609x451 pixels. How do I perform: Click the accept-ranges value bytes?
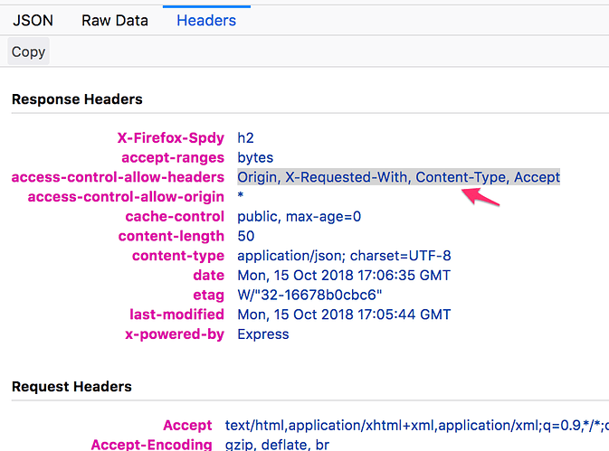click(256, 157)
